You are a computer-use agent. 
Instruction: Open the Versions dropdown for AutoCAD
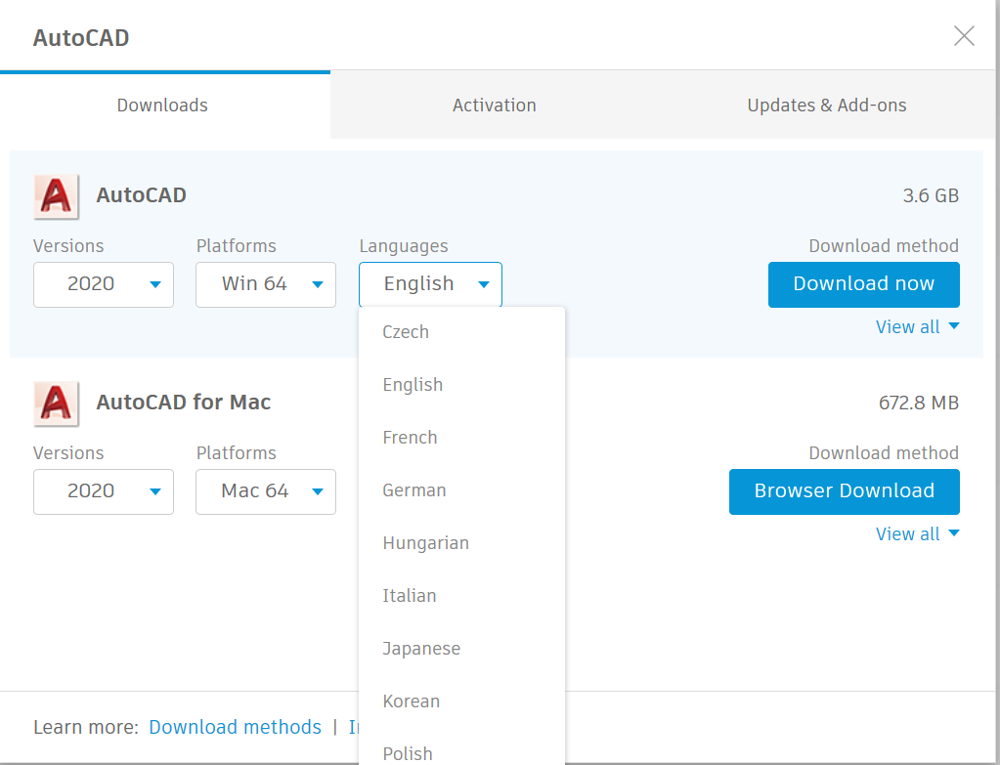(x=103, y=284)
